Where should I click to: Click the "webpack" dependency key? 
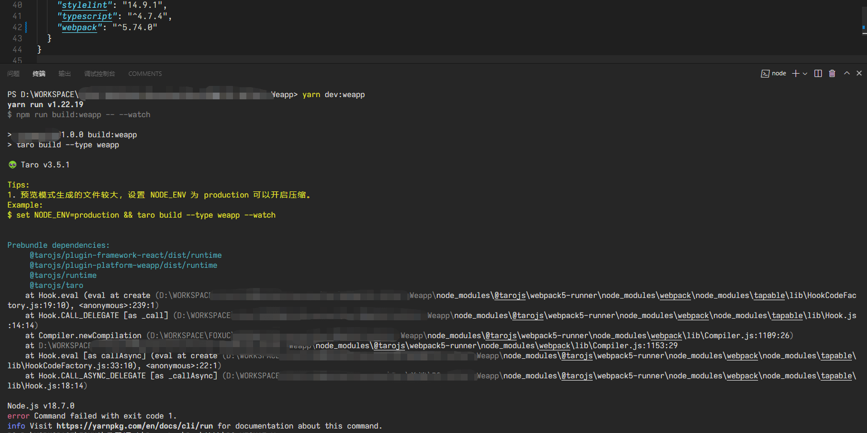[x=80, y=27]
